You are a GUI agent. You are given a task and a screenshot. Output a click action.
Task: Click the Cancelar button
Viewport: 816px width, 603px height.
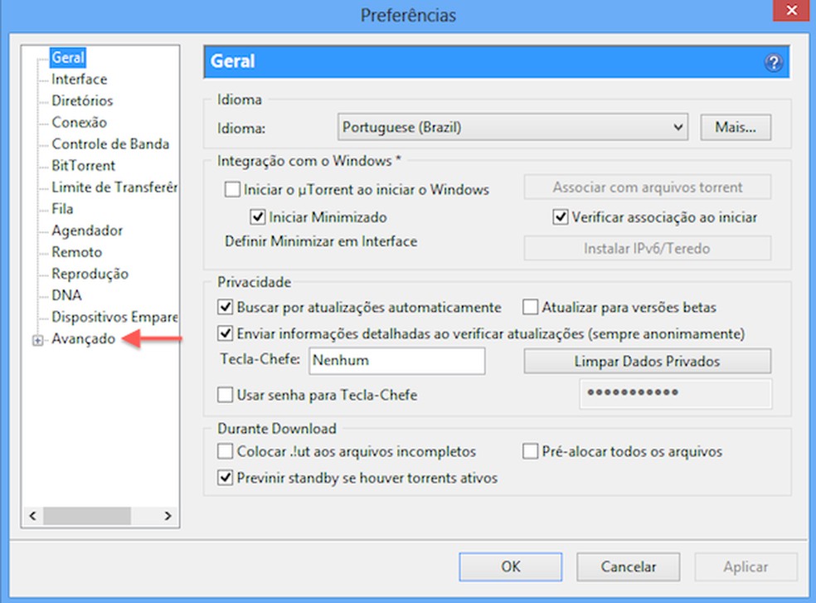click(628, 567)
